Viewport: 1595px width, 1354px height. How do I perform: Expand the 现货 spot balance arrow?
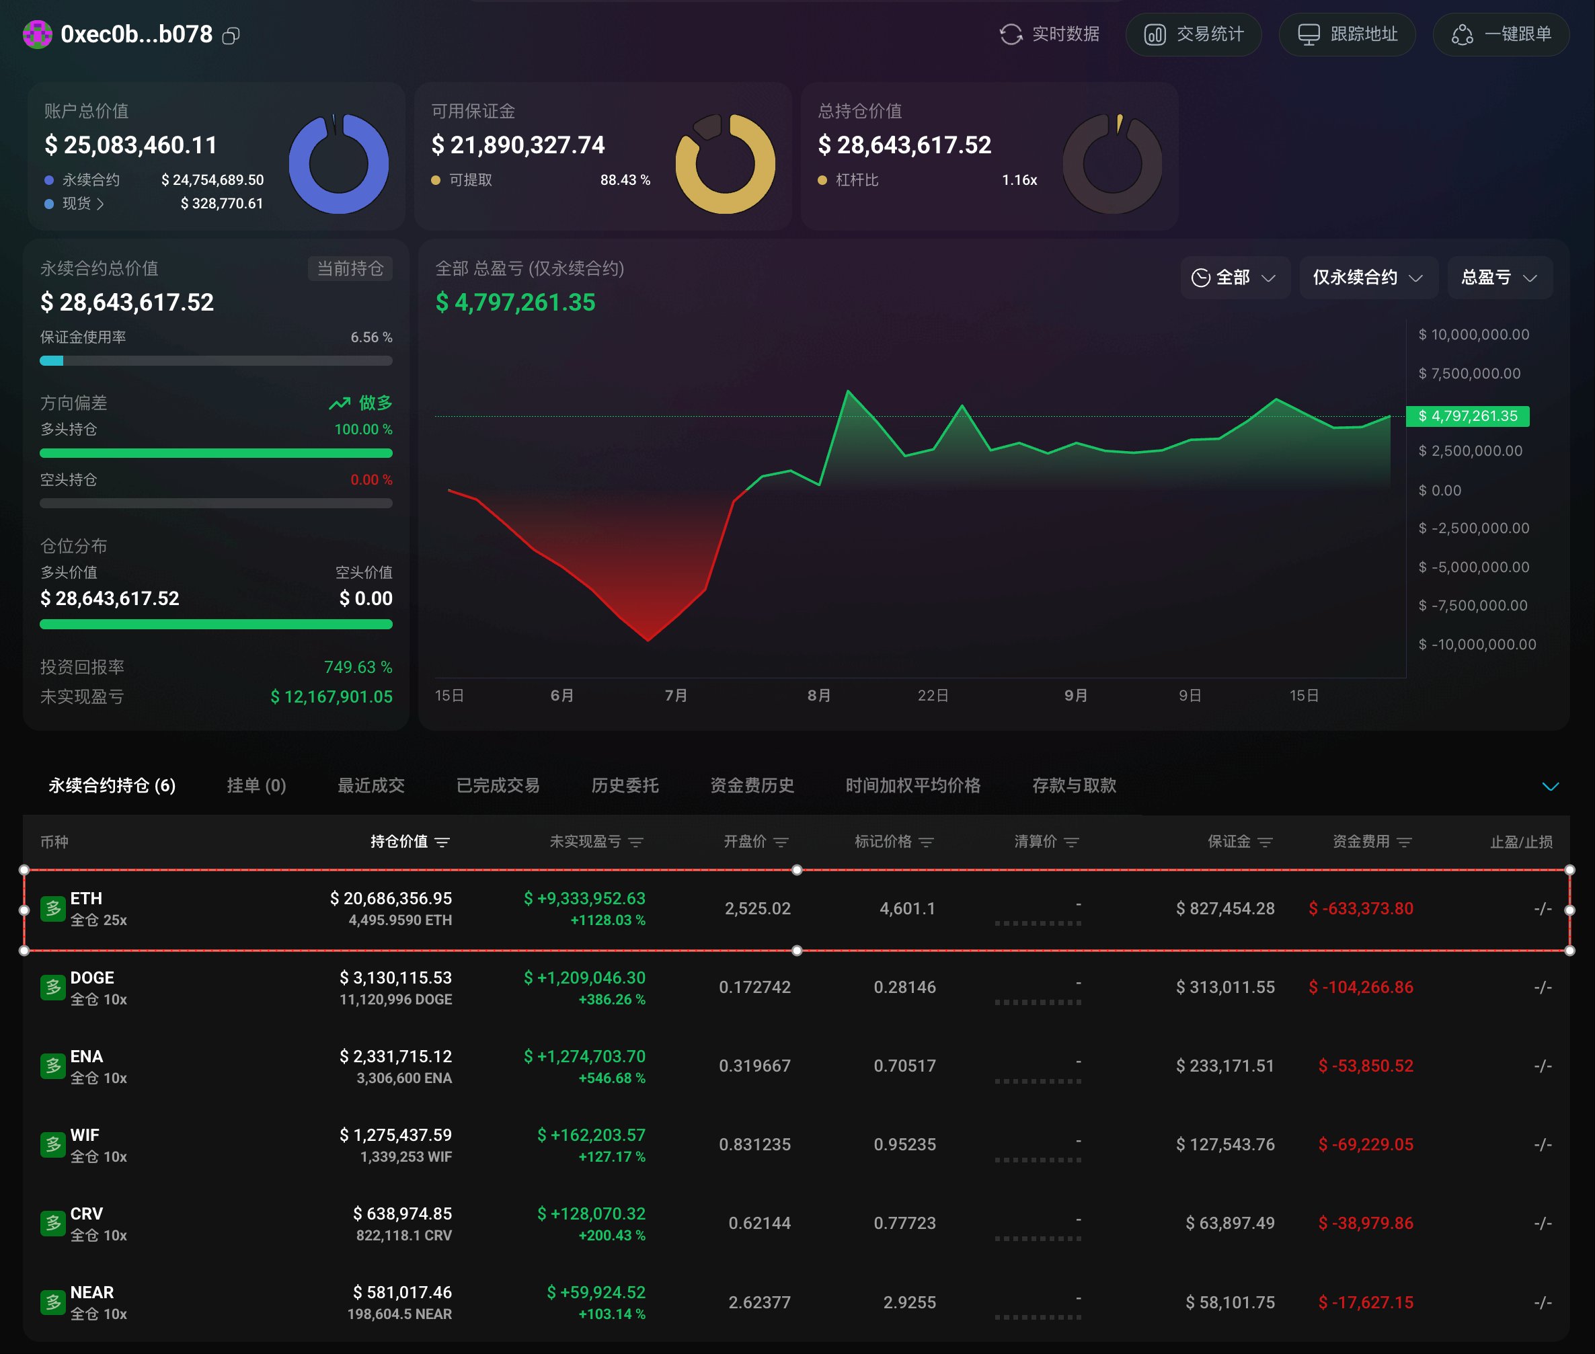click(100, 204)
